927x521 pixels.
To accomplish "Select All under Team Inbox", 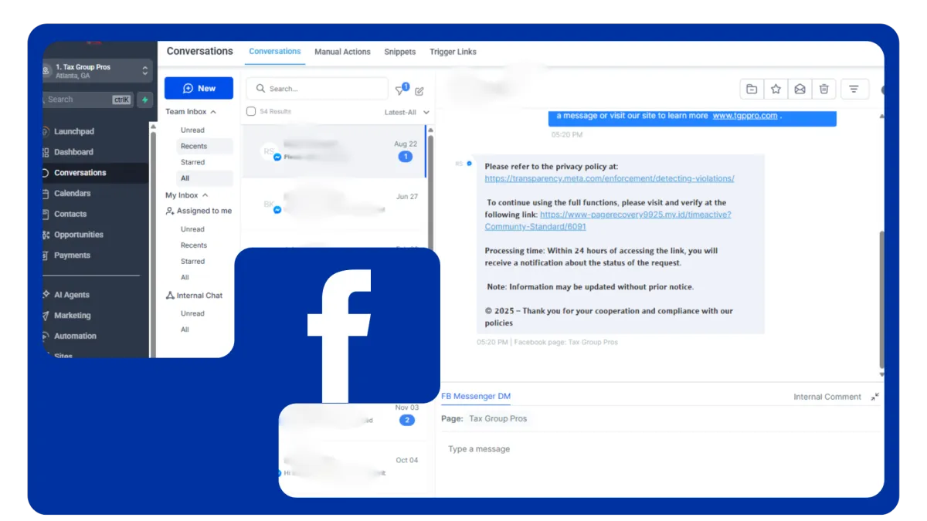I will coord(185,178).
